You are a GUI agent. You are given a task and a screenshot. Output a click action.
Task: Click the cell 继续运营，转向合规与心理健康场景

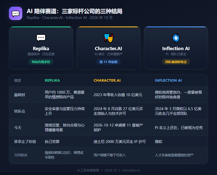(65, 128)
